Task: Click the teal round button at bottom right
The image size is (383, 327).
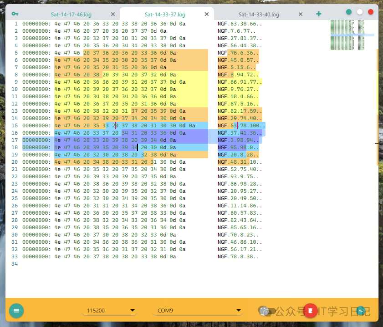Action: point(361,311)
